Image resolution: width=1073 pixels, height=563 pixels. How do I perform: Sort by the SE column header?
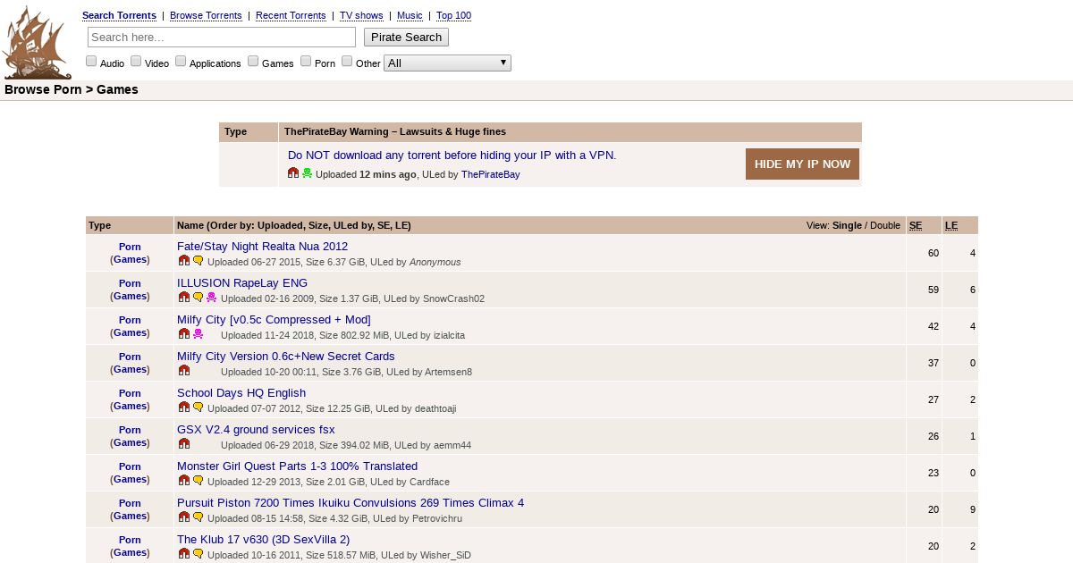916,225
